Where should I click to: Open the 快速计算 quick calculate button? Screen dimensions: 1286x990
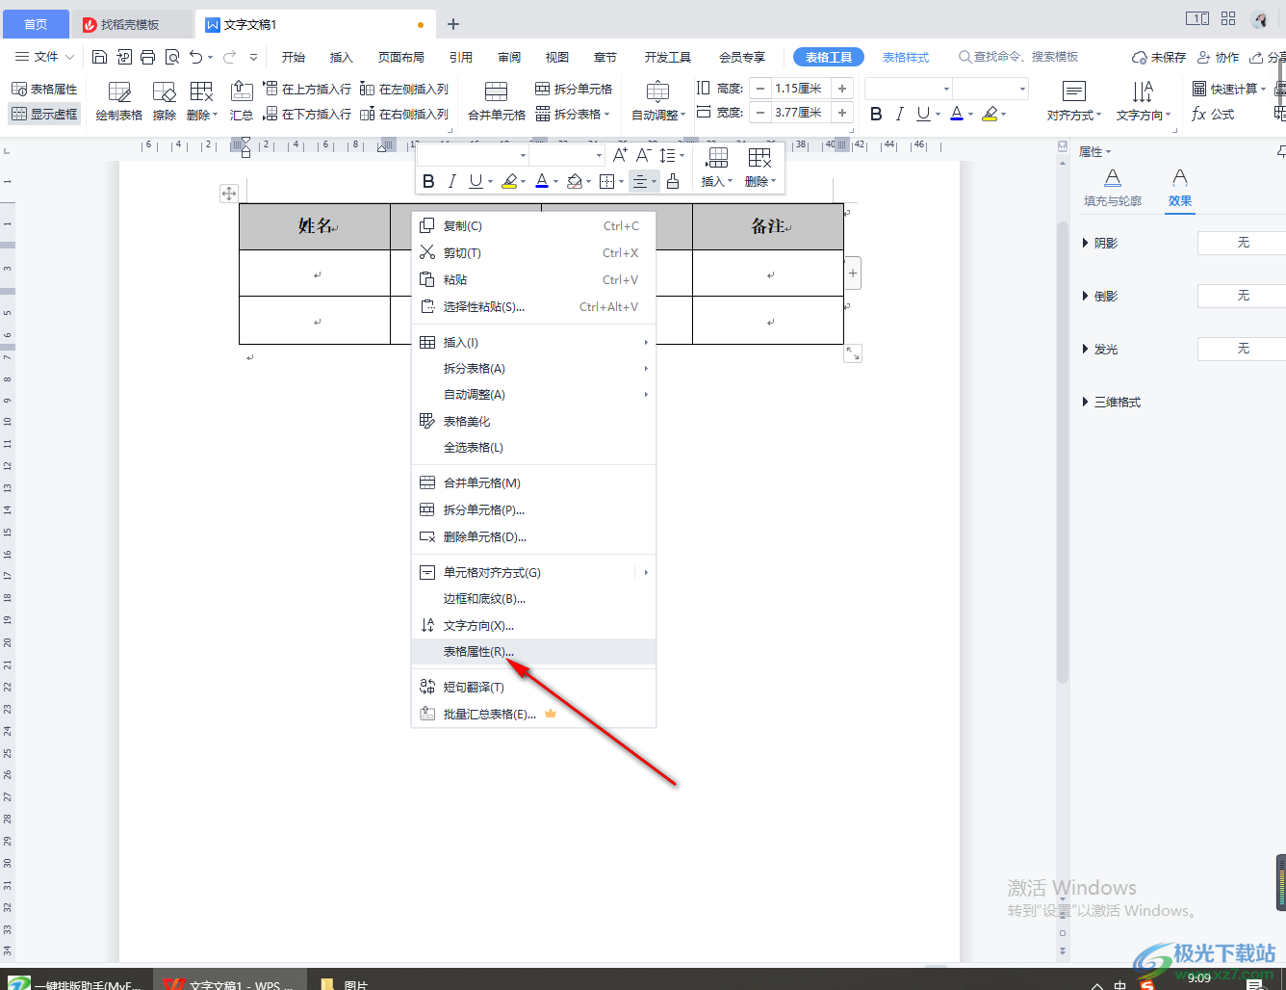(x=1229, y=89)
